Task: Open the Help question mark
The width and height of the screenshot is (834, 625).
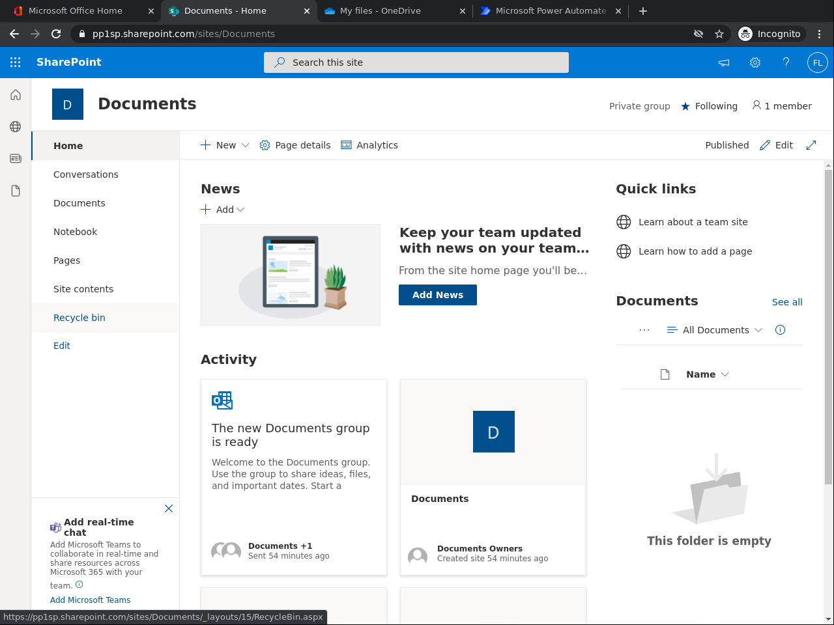Action: [786, 62]
